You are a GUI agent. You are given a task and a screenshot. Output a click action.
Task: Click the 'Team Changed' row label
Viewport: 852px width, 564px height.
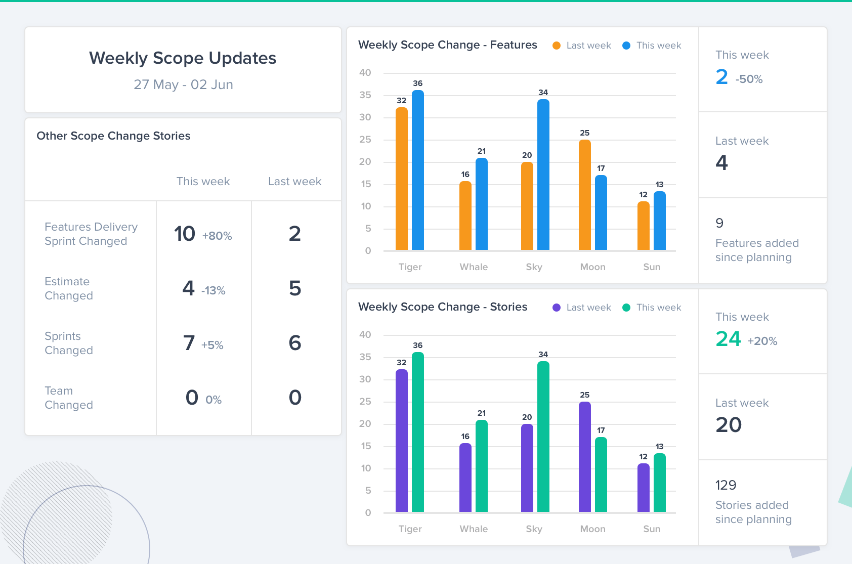coord(69,398)
